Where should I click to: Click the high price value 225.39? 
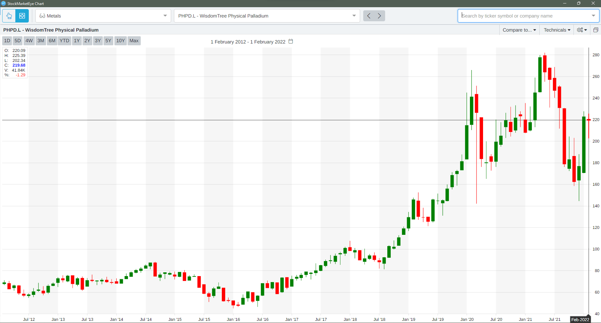click(x=19, y=56)
